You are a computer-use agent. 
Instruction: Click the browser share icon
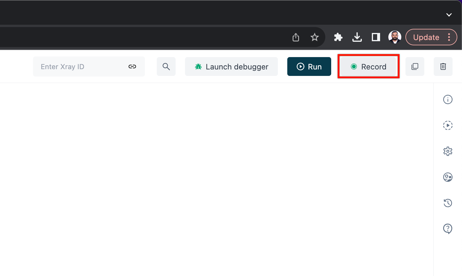tap(296, 37)
